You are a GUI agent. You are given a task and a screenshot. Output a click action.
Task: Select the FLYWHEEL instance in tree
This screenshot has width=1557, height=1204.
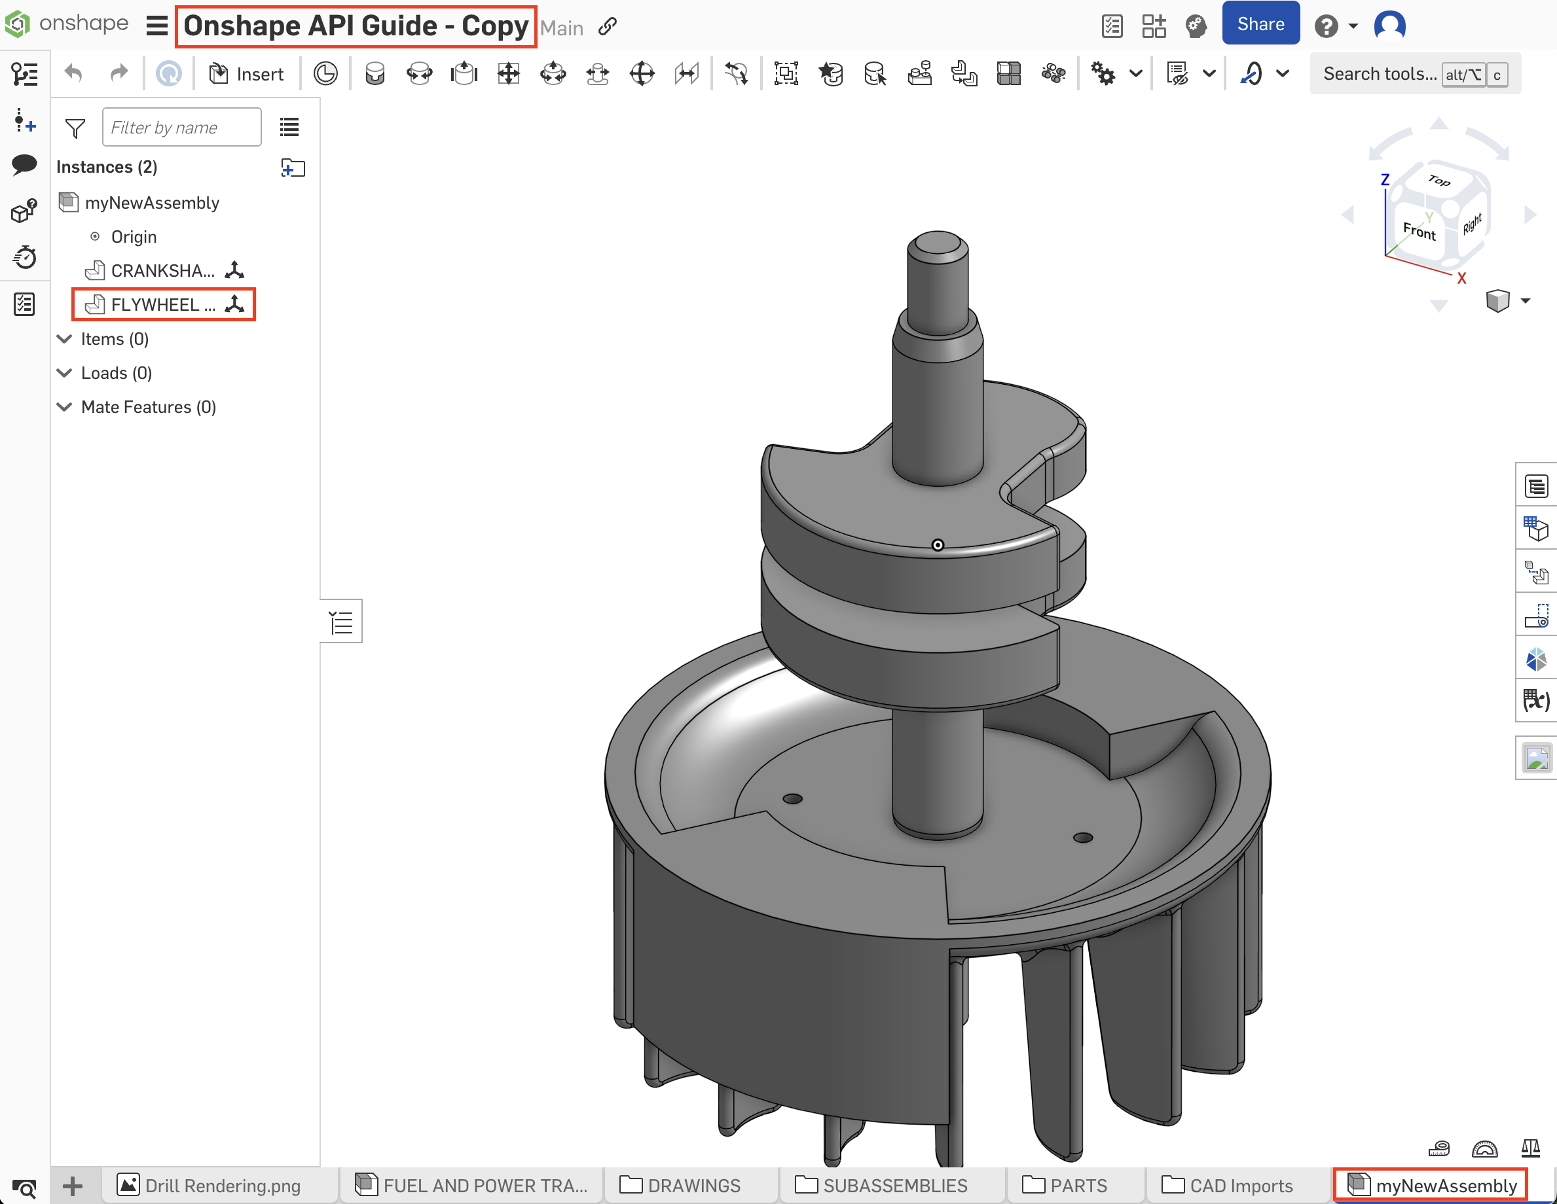click(162, 304)
